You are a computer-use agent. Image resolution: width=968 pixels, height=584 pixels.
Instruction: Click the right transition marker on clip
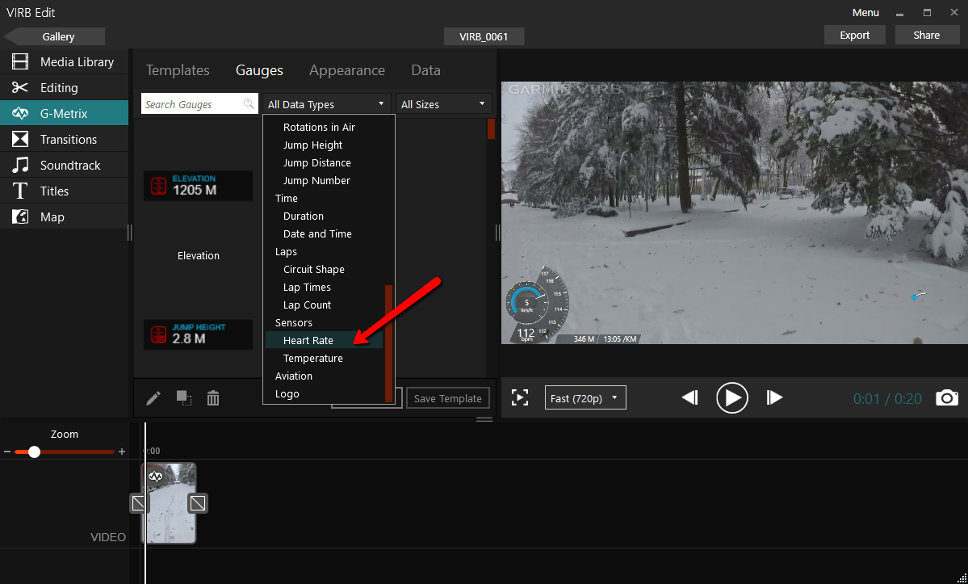pos(198,503)
